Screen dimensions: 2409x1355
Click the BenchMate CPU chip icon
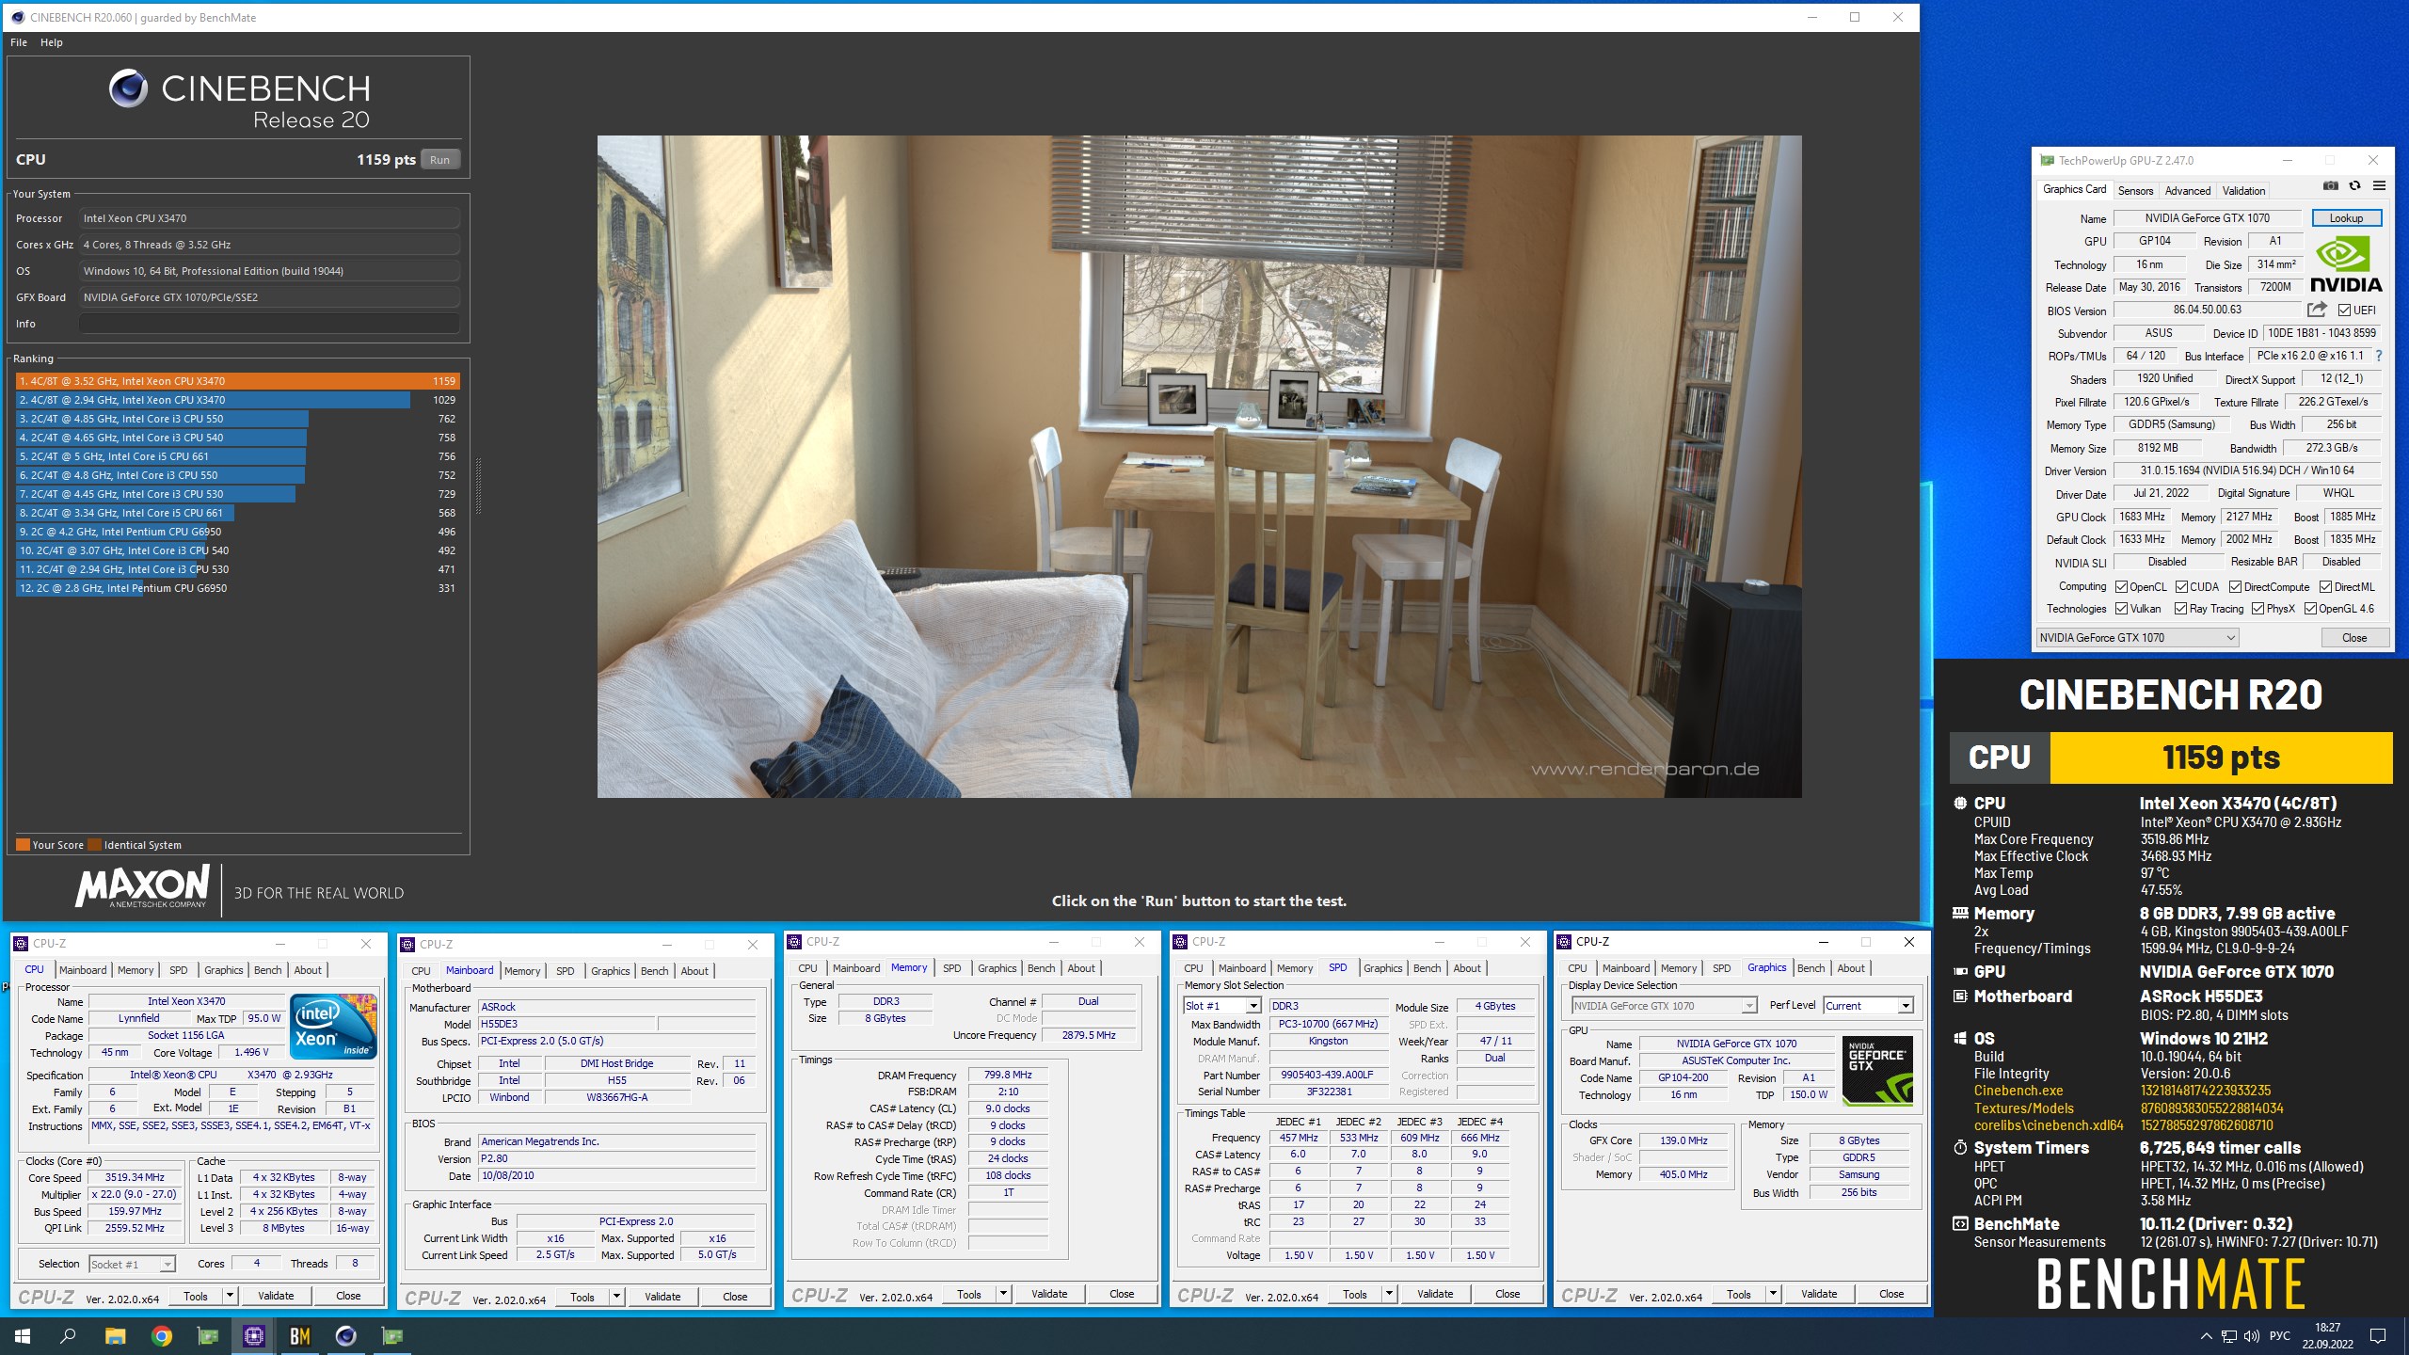[1960, 803]
